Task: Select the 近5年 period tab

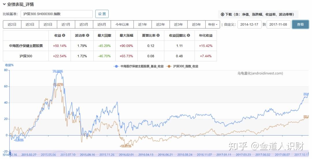Action: pyautogui.click(x=196, y=24)
